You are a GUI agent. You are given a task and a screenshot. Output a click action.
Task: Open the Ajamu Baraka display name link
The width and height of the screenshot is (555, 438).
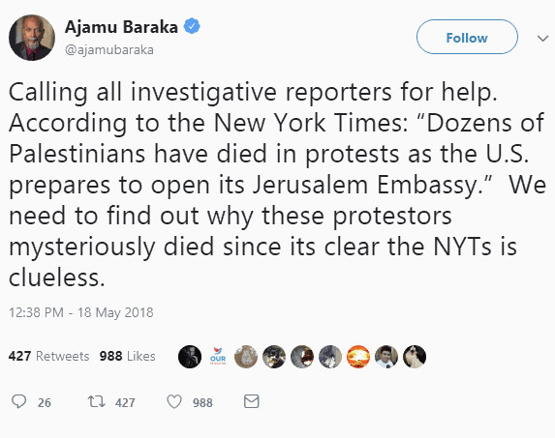[x=121, y=27]
